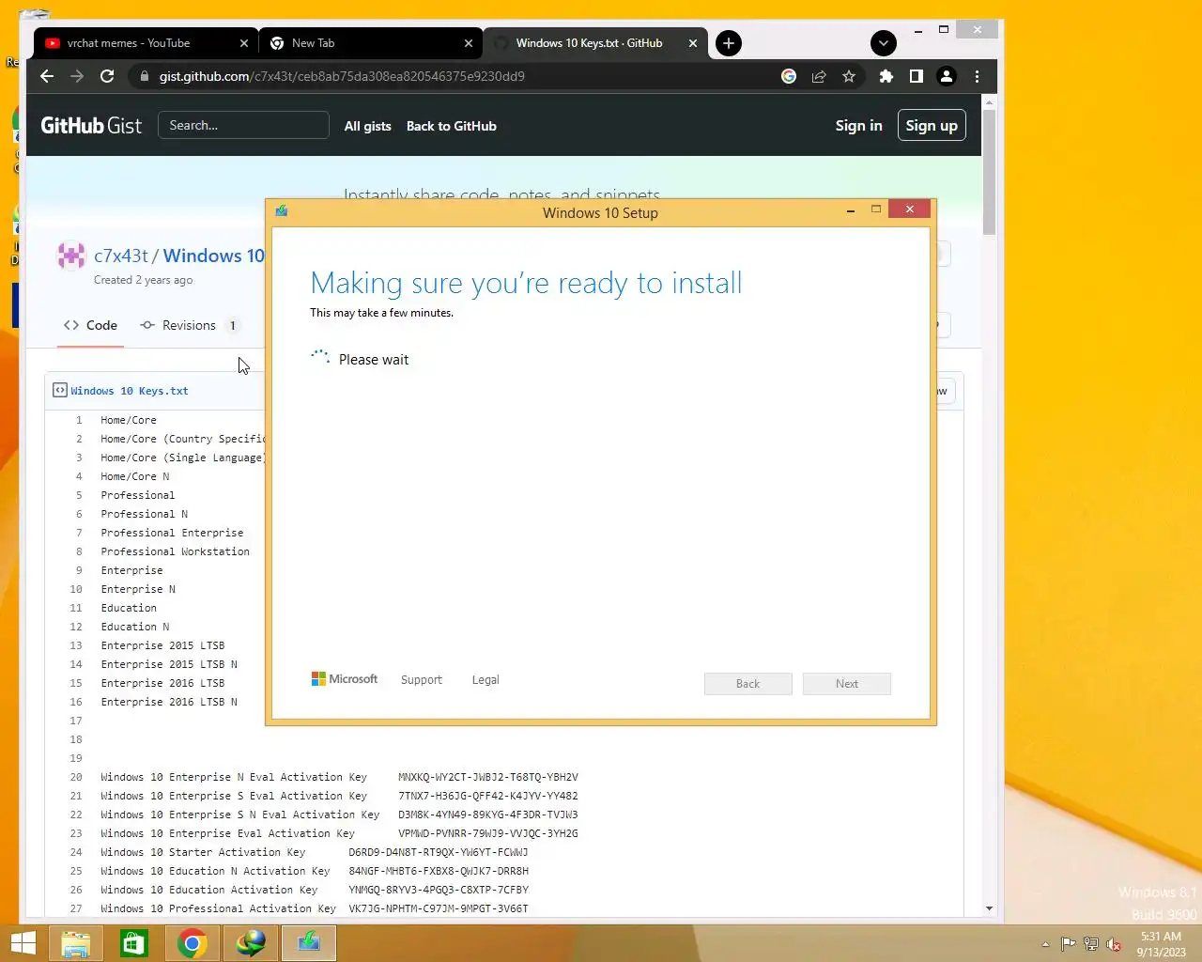Click the Chrome back arrow

pos(47,76)
